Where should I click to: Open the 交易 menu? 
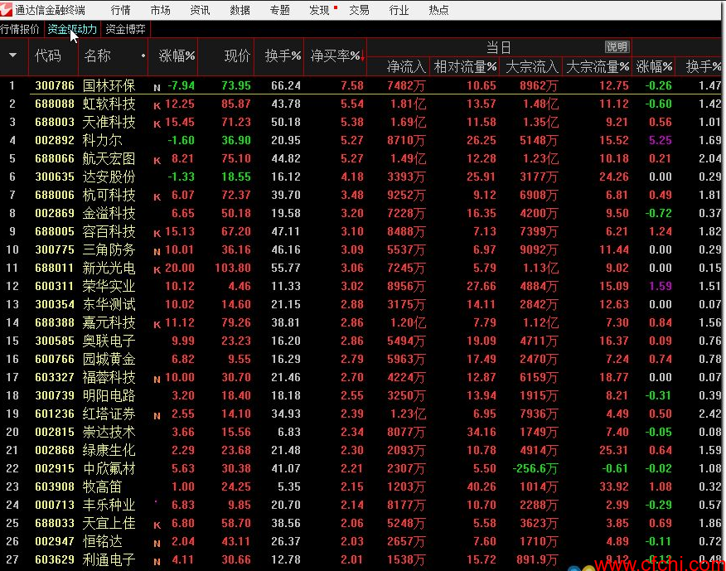(x=359, y=10)
